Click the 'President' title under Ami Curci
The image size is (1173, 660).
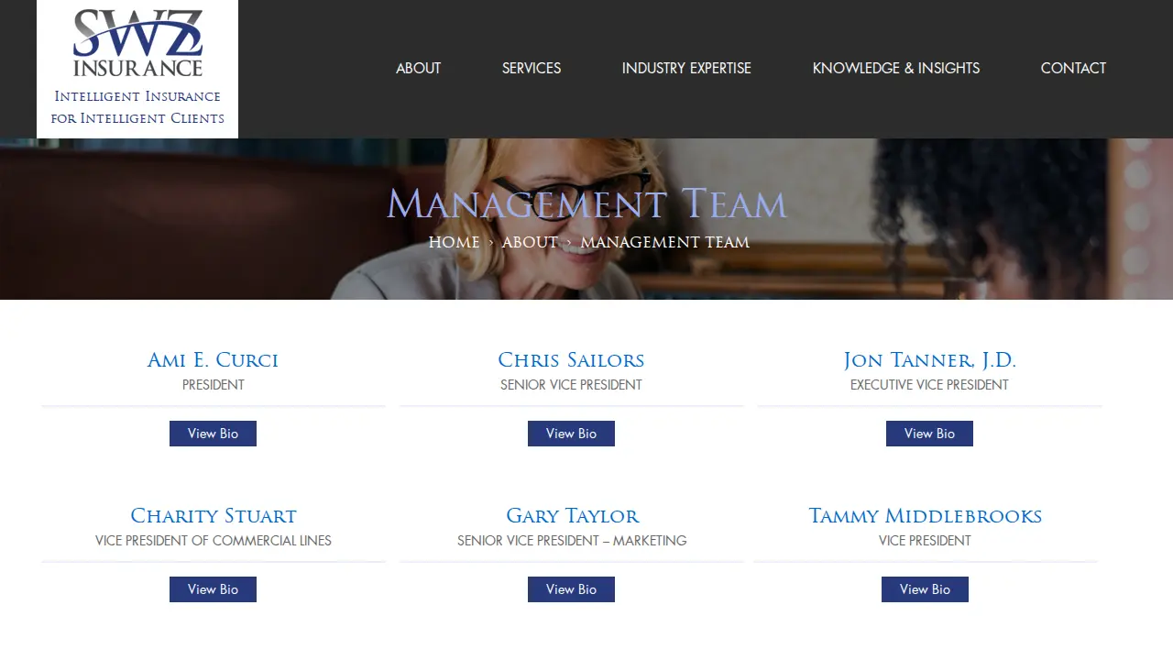213,385
